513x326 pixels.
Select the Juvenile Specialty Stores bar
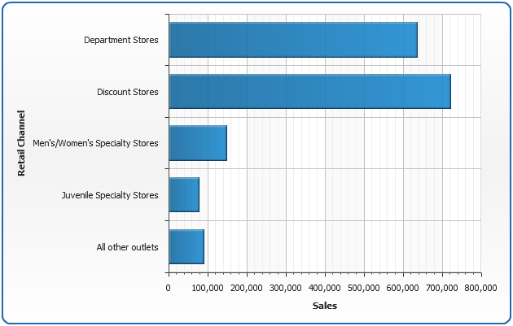pyautogui.click(x=183, y=195)
